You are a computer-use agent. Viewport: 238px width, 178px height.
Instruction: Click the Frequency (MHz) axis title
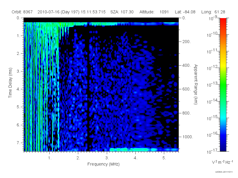click(x=104, y=164)
